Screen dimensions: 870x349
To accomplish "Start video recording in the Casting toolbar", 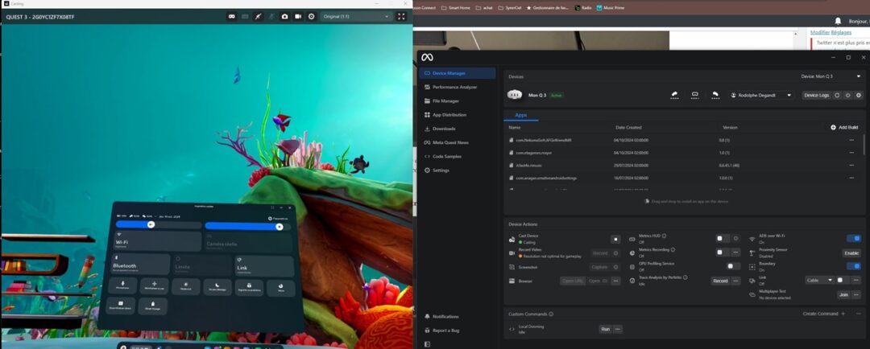I will coord(298,17).
